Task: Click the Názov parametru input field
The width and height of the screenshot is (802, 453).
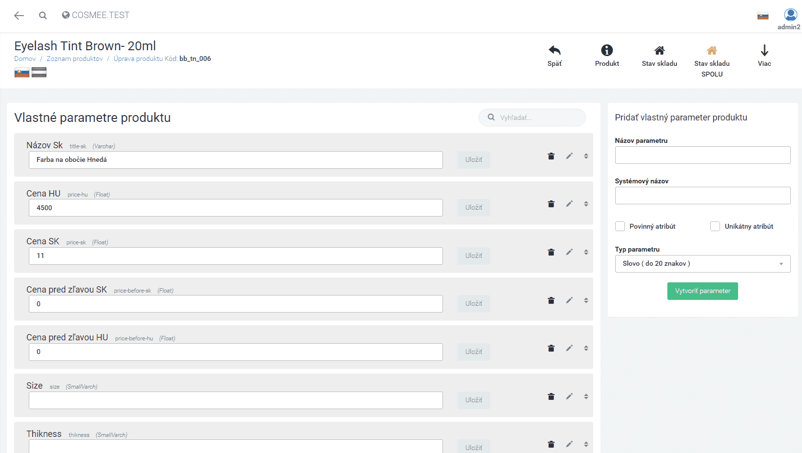Action: click(x=702, y=155)
